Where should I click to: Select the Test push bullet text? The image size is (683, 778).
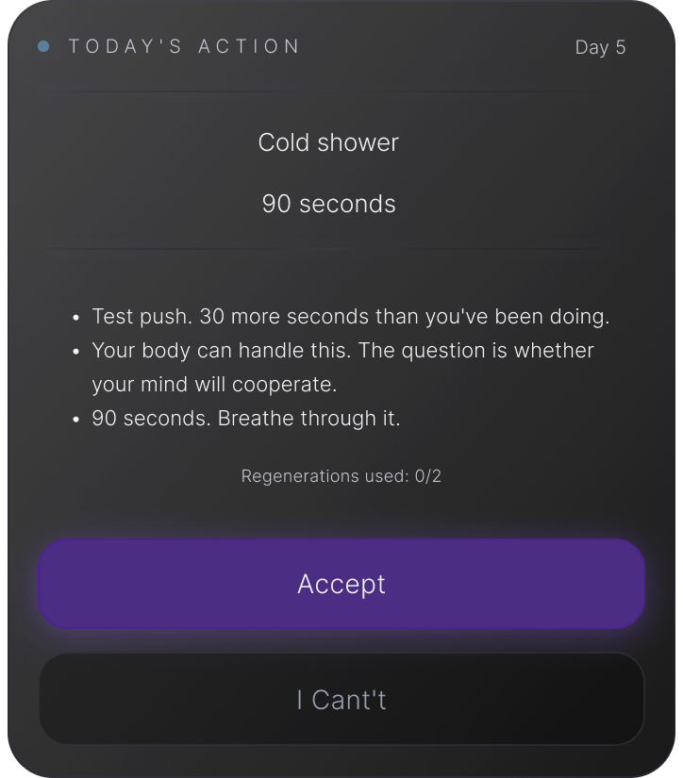(x=352, y=317)
